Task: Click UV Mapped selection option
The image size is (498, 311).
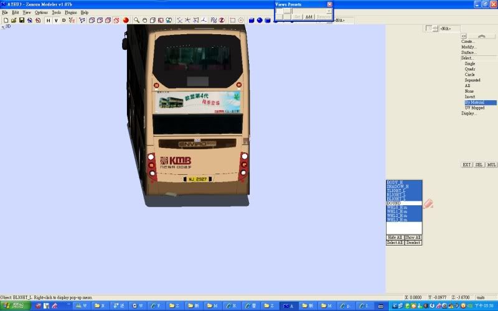Action: click(474, 108)
